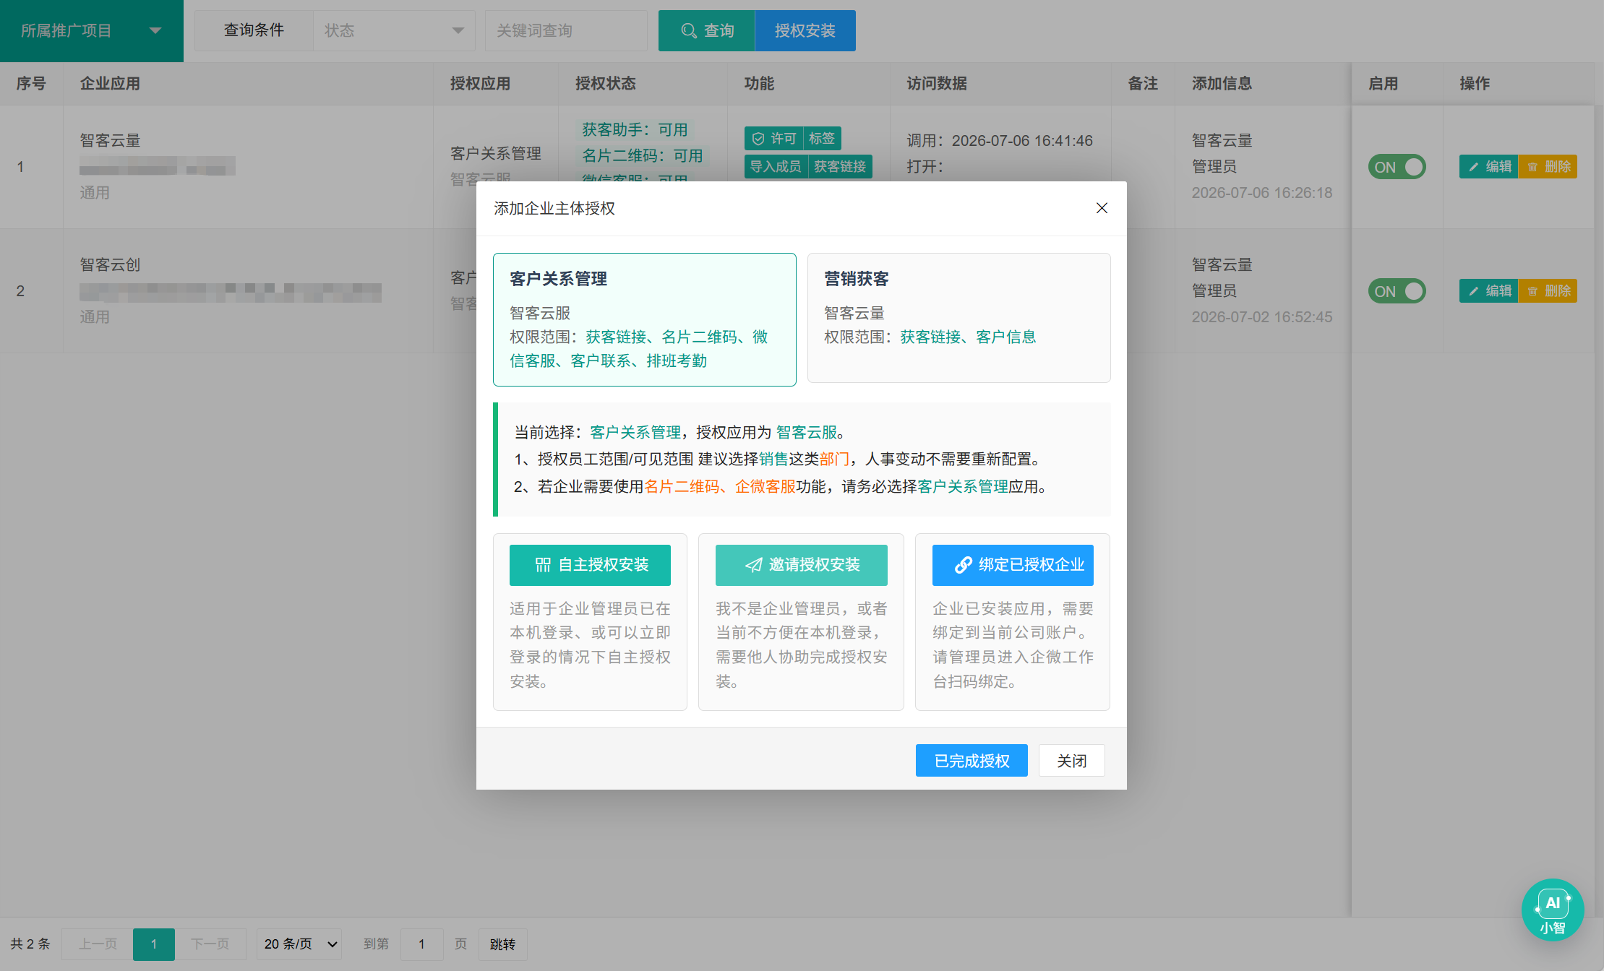The image size is (1604, 971).
Task: Click 删除 for the 智客云量 row
Action: (x=1548, y=167)
